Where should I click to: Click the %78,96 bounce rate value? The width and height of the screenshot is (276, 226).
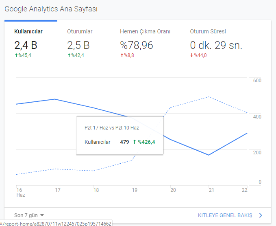click(x=137, y=45)
